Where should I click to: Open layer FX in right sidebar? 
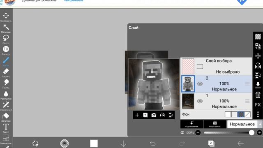258,105
